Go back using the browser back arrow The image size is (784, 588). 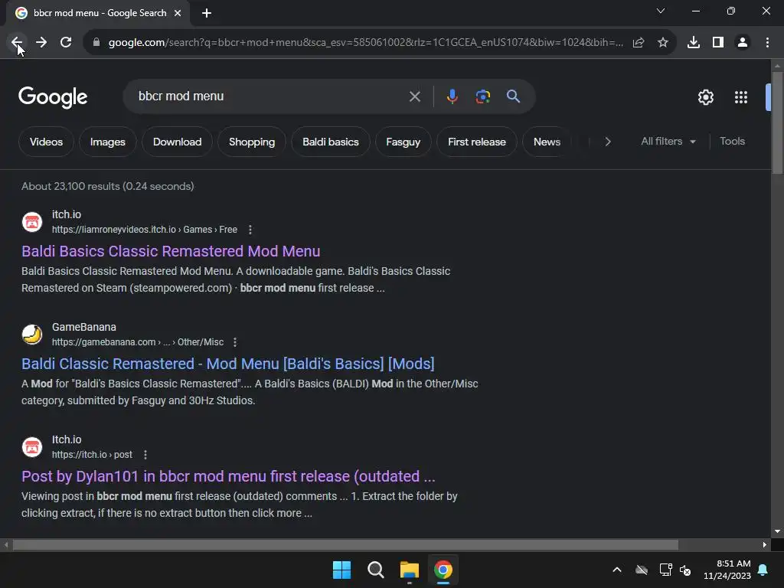click(17, 42)
